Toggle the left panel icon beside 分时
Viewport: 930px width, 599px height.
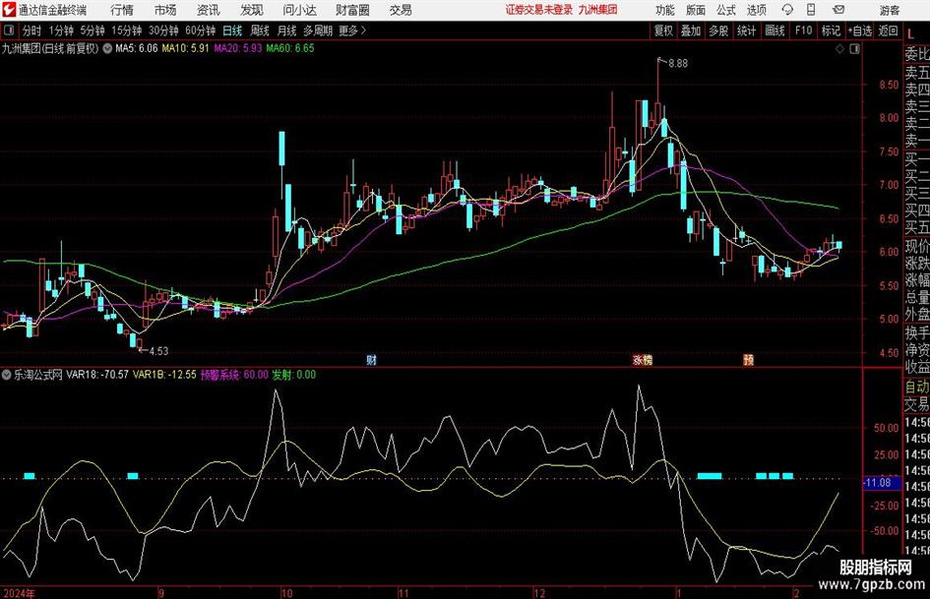coord(9,30)
